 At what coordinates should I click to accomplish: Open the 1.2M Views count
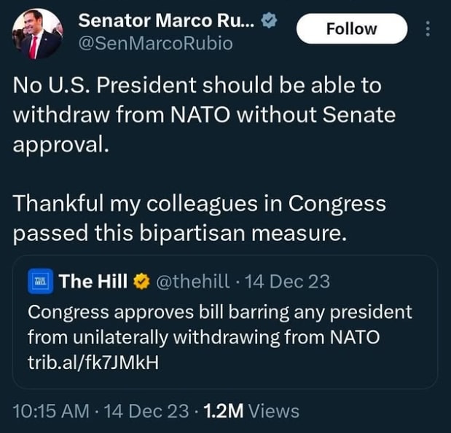[x=251, y=410]
